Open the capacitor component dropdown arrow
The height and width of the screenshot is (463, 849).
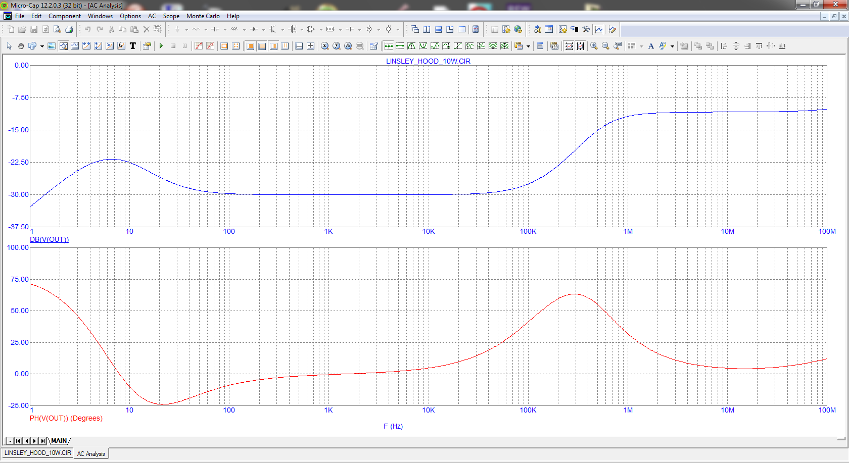click(225, 29)
